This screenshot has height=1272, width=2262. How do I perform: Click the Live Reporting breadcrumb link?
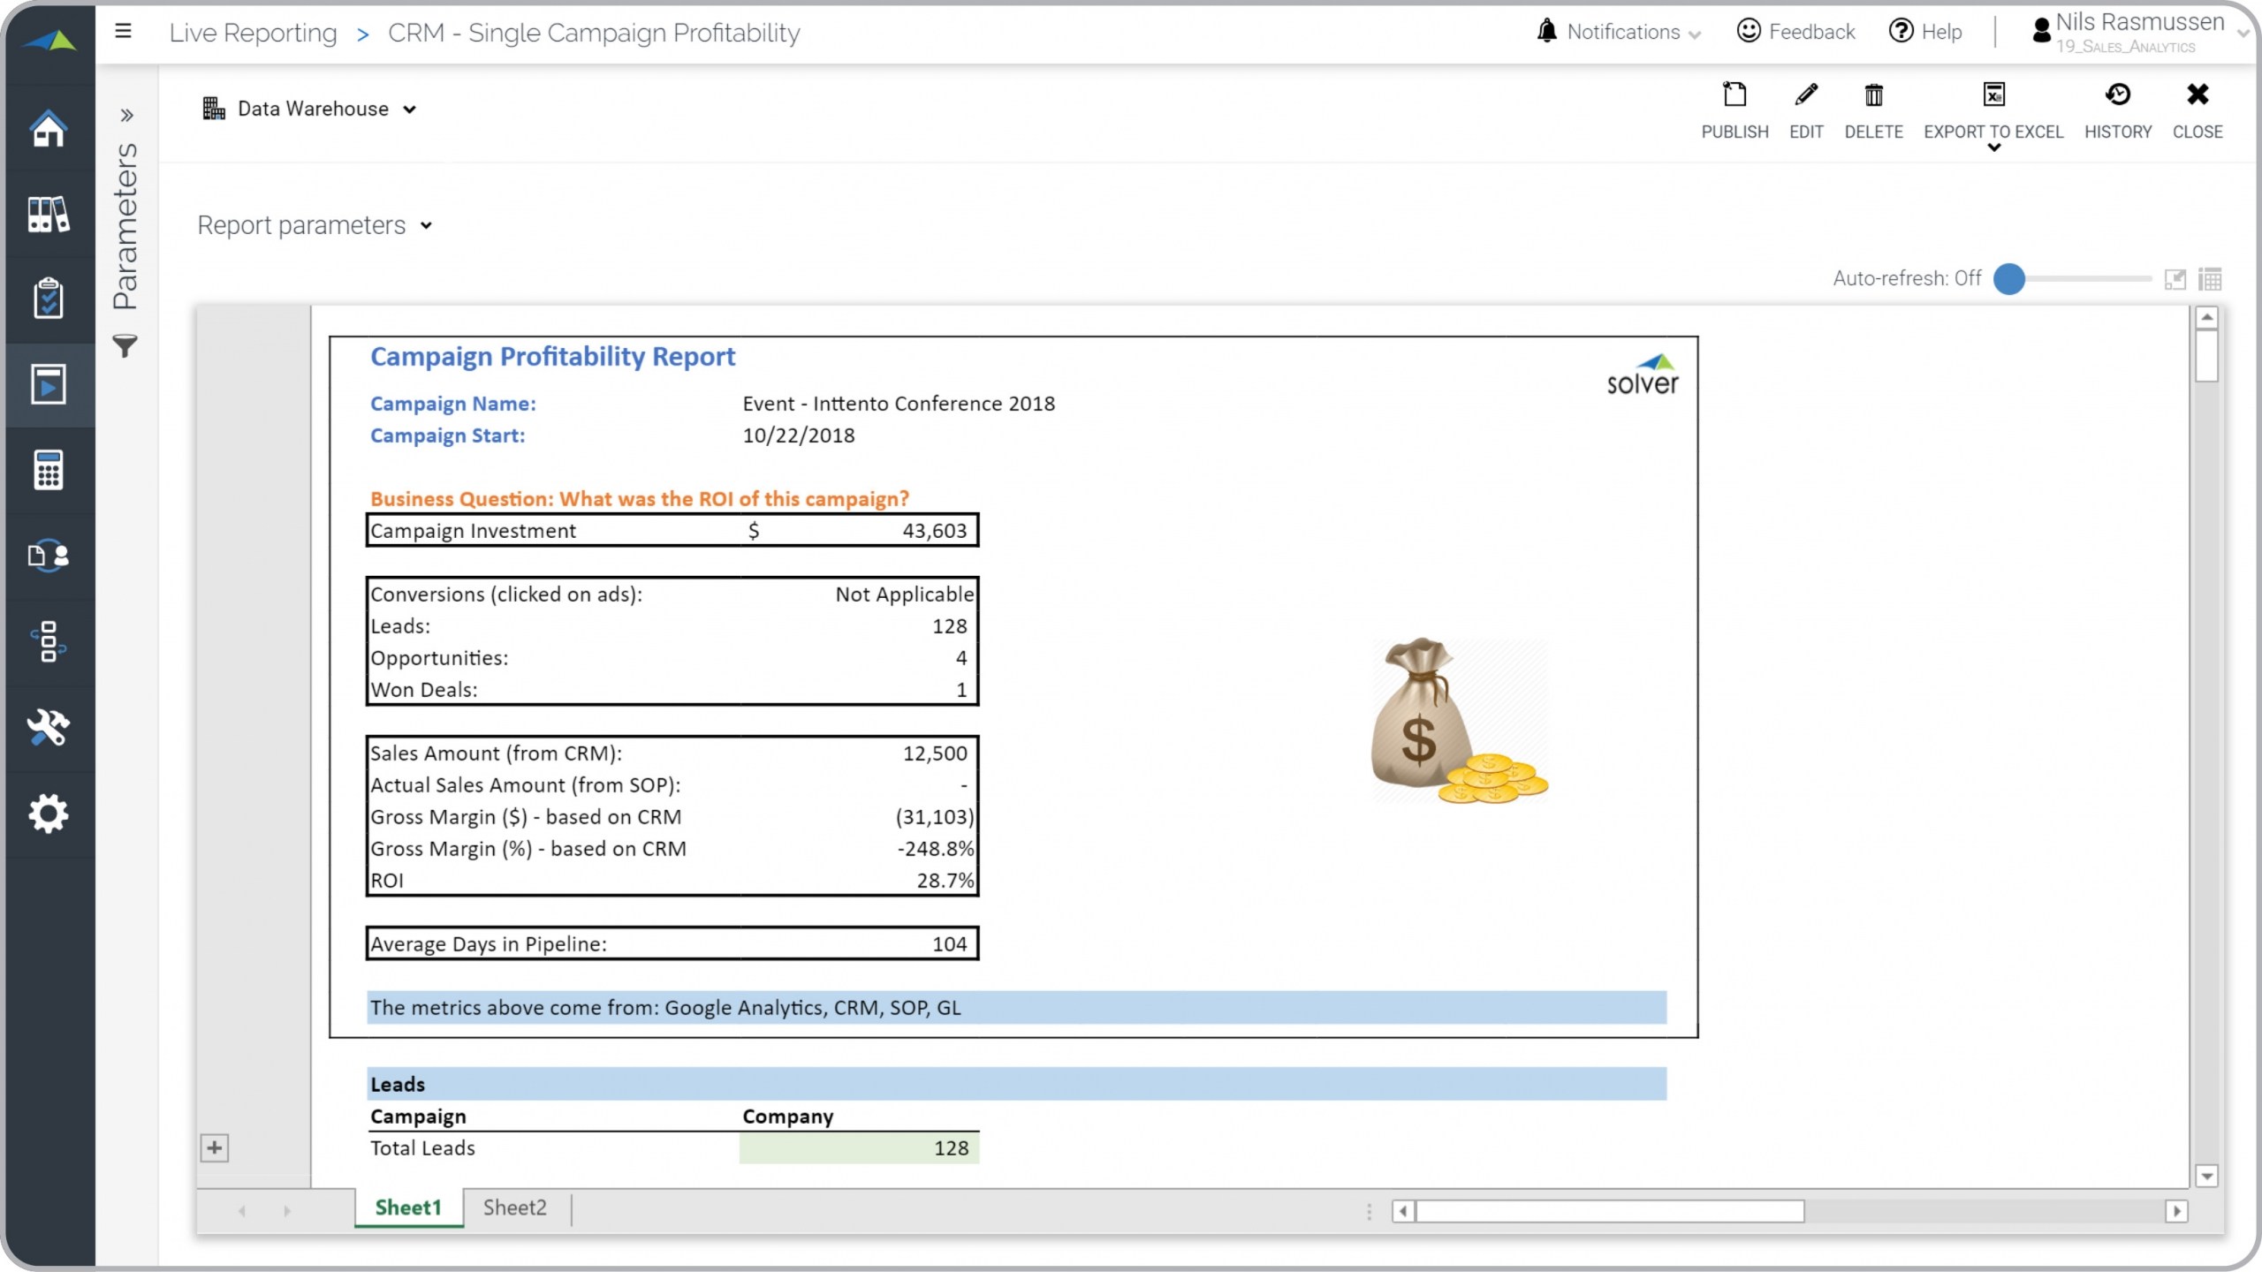click(253, 33)
